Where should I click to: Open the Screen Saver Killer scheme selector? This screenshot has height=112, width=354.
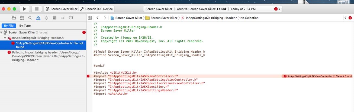click(x=62, y=9)
